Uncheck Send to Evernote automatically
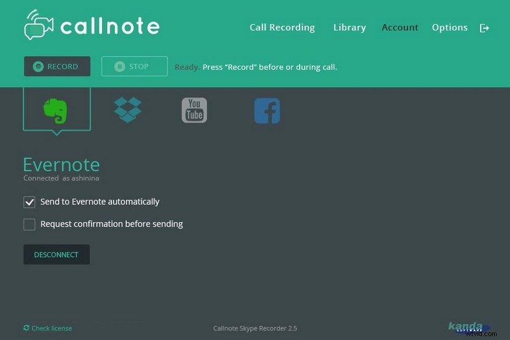Screen dimensions: 510x340 tap(29, 202)
